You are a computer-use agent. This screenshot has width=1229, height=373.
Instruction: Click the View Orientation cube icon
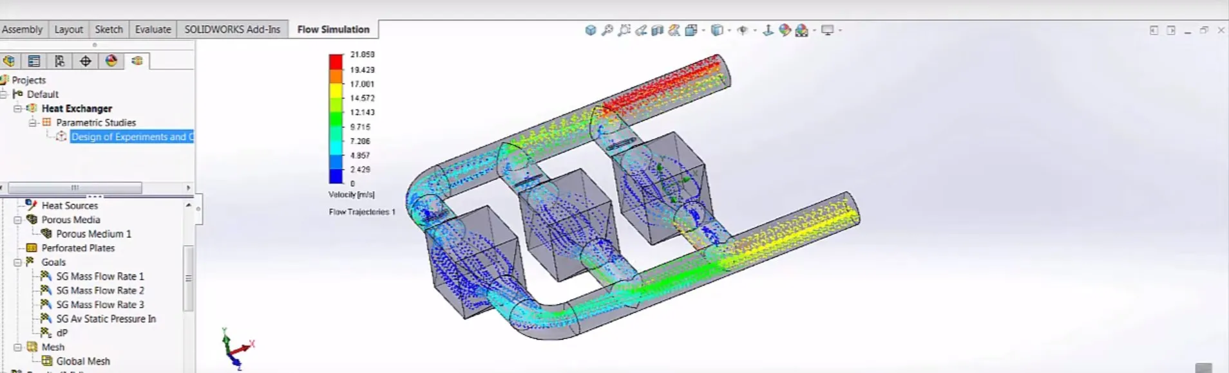pos(591,30)
